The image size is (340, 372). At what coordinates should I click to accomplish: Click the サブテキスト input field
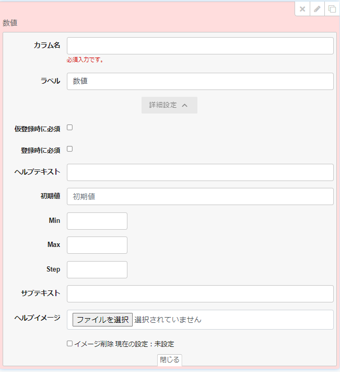(x=200, y=294)
